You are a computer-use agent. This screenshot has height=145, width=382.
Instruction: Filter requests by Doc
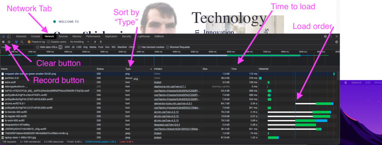point(107,47)
